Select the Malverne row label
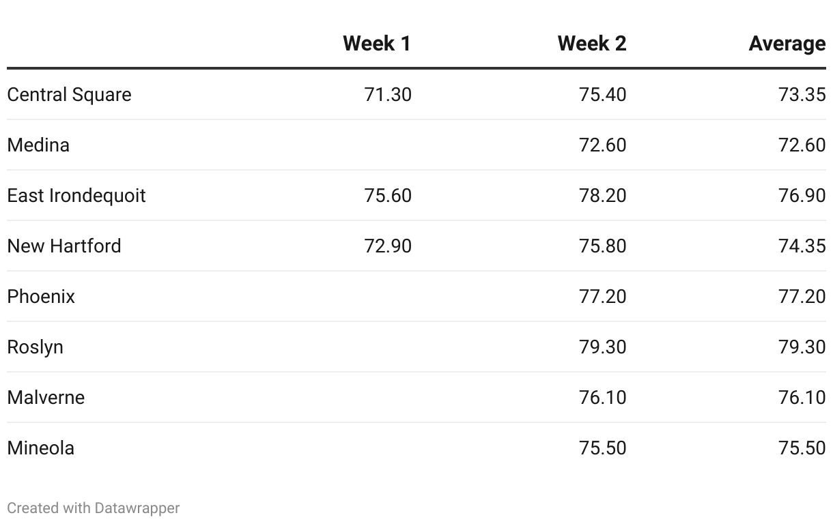 tap(46, 397)
